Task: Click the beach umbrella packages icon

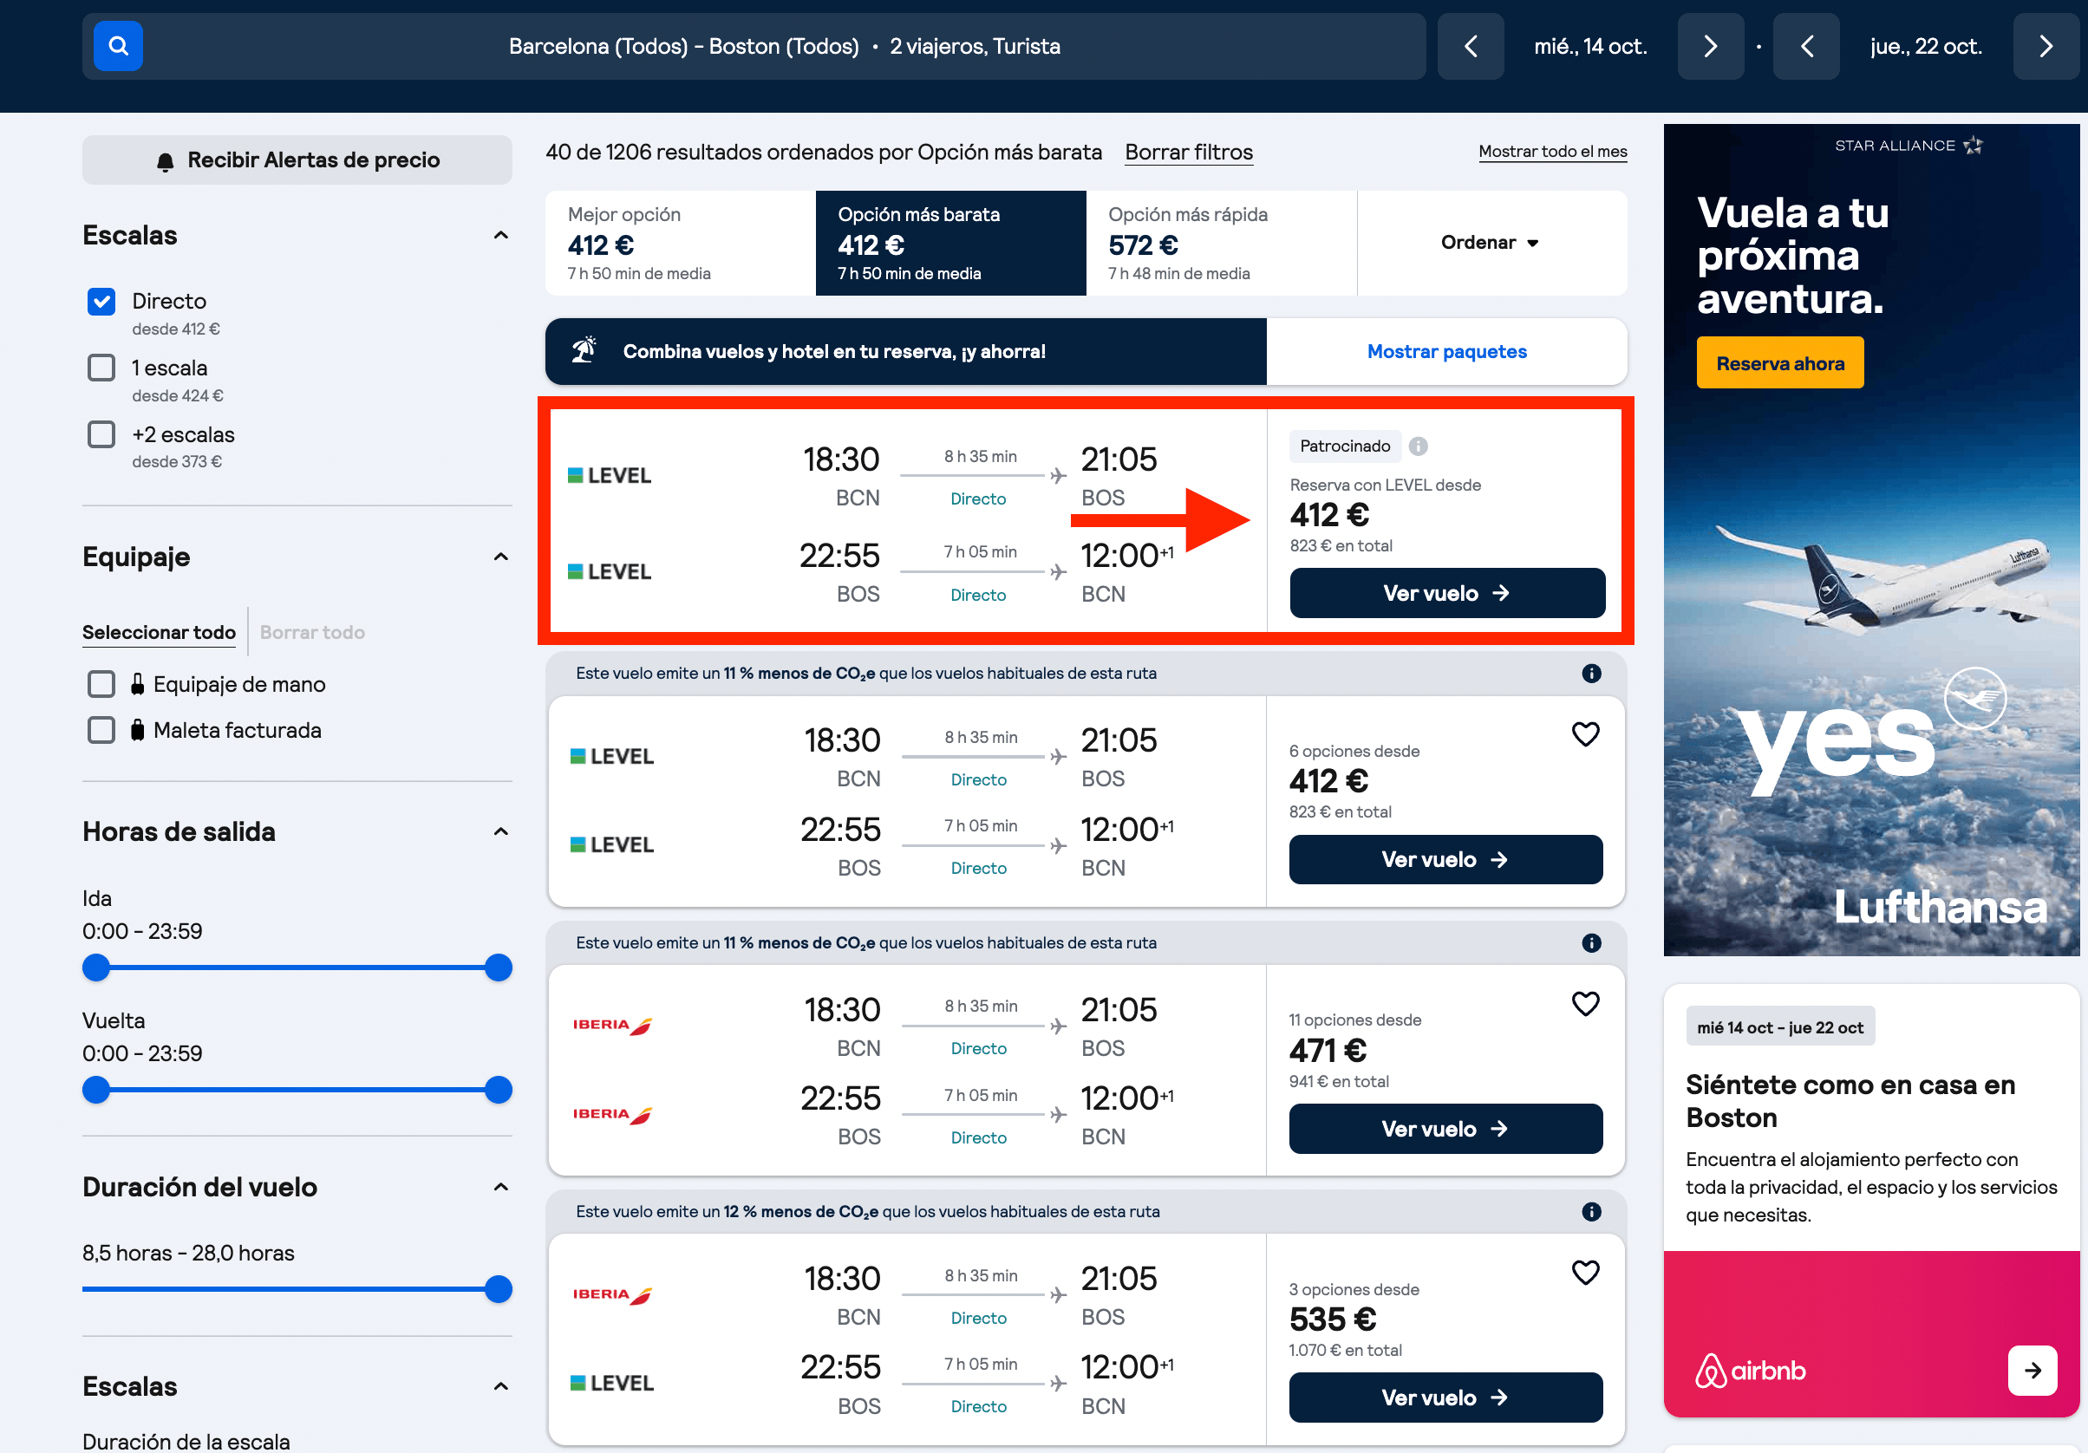Action: coord(584,350)
